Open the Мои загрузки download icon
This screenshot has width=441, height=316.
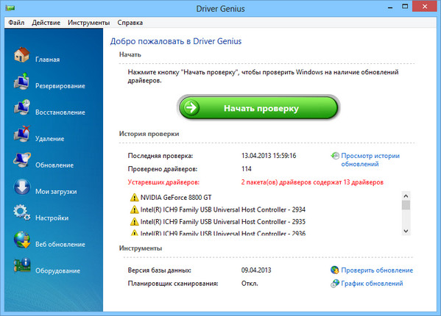coord(21,187)
